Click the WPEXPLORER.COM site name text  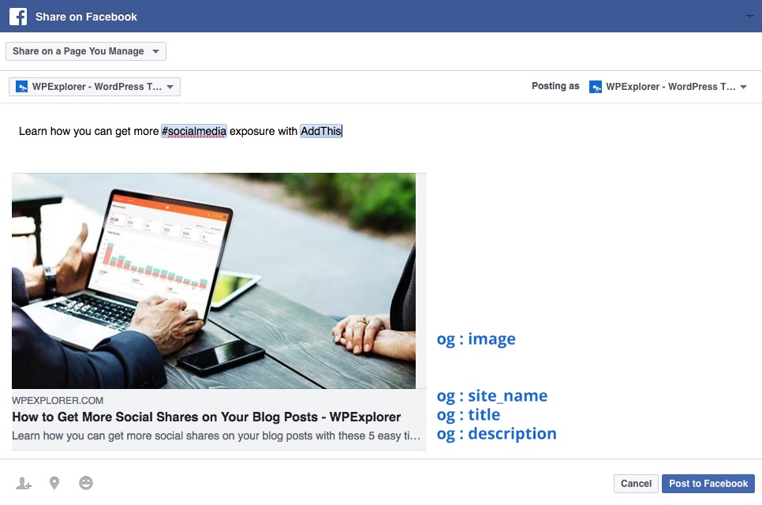(x=58, y=401)
